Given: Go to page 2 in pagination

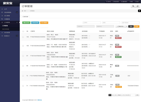Looking at the screenshot, I should point(113,95).
